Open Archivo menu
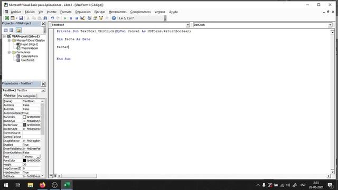338x190 pixels. click(16, 12)
